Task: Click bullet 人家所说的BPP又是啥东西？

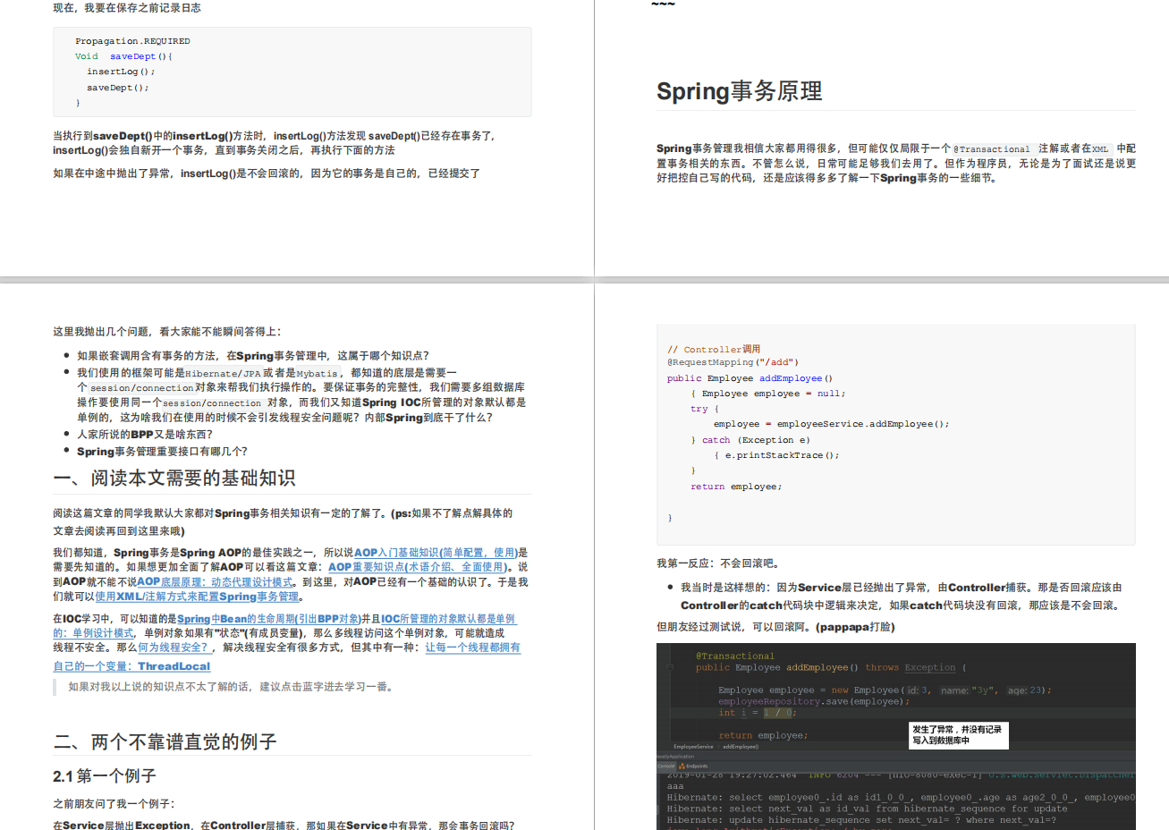Action: click(146, 435)
